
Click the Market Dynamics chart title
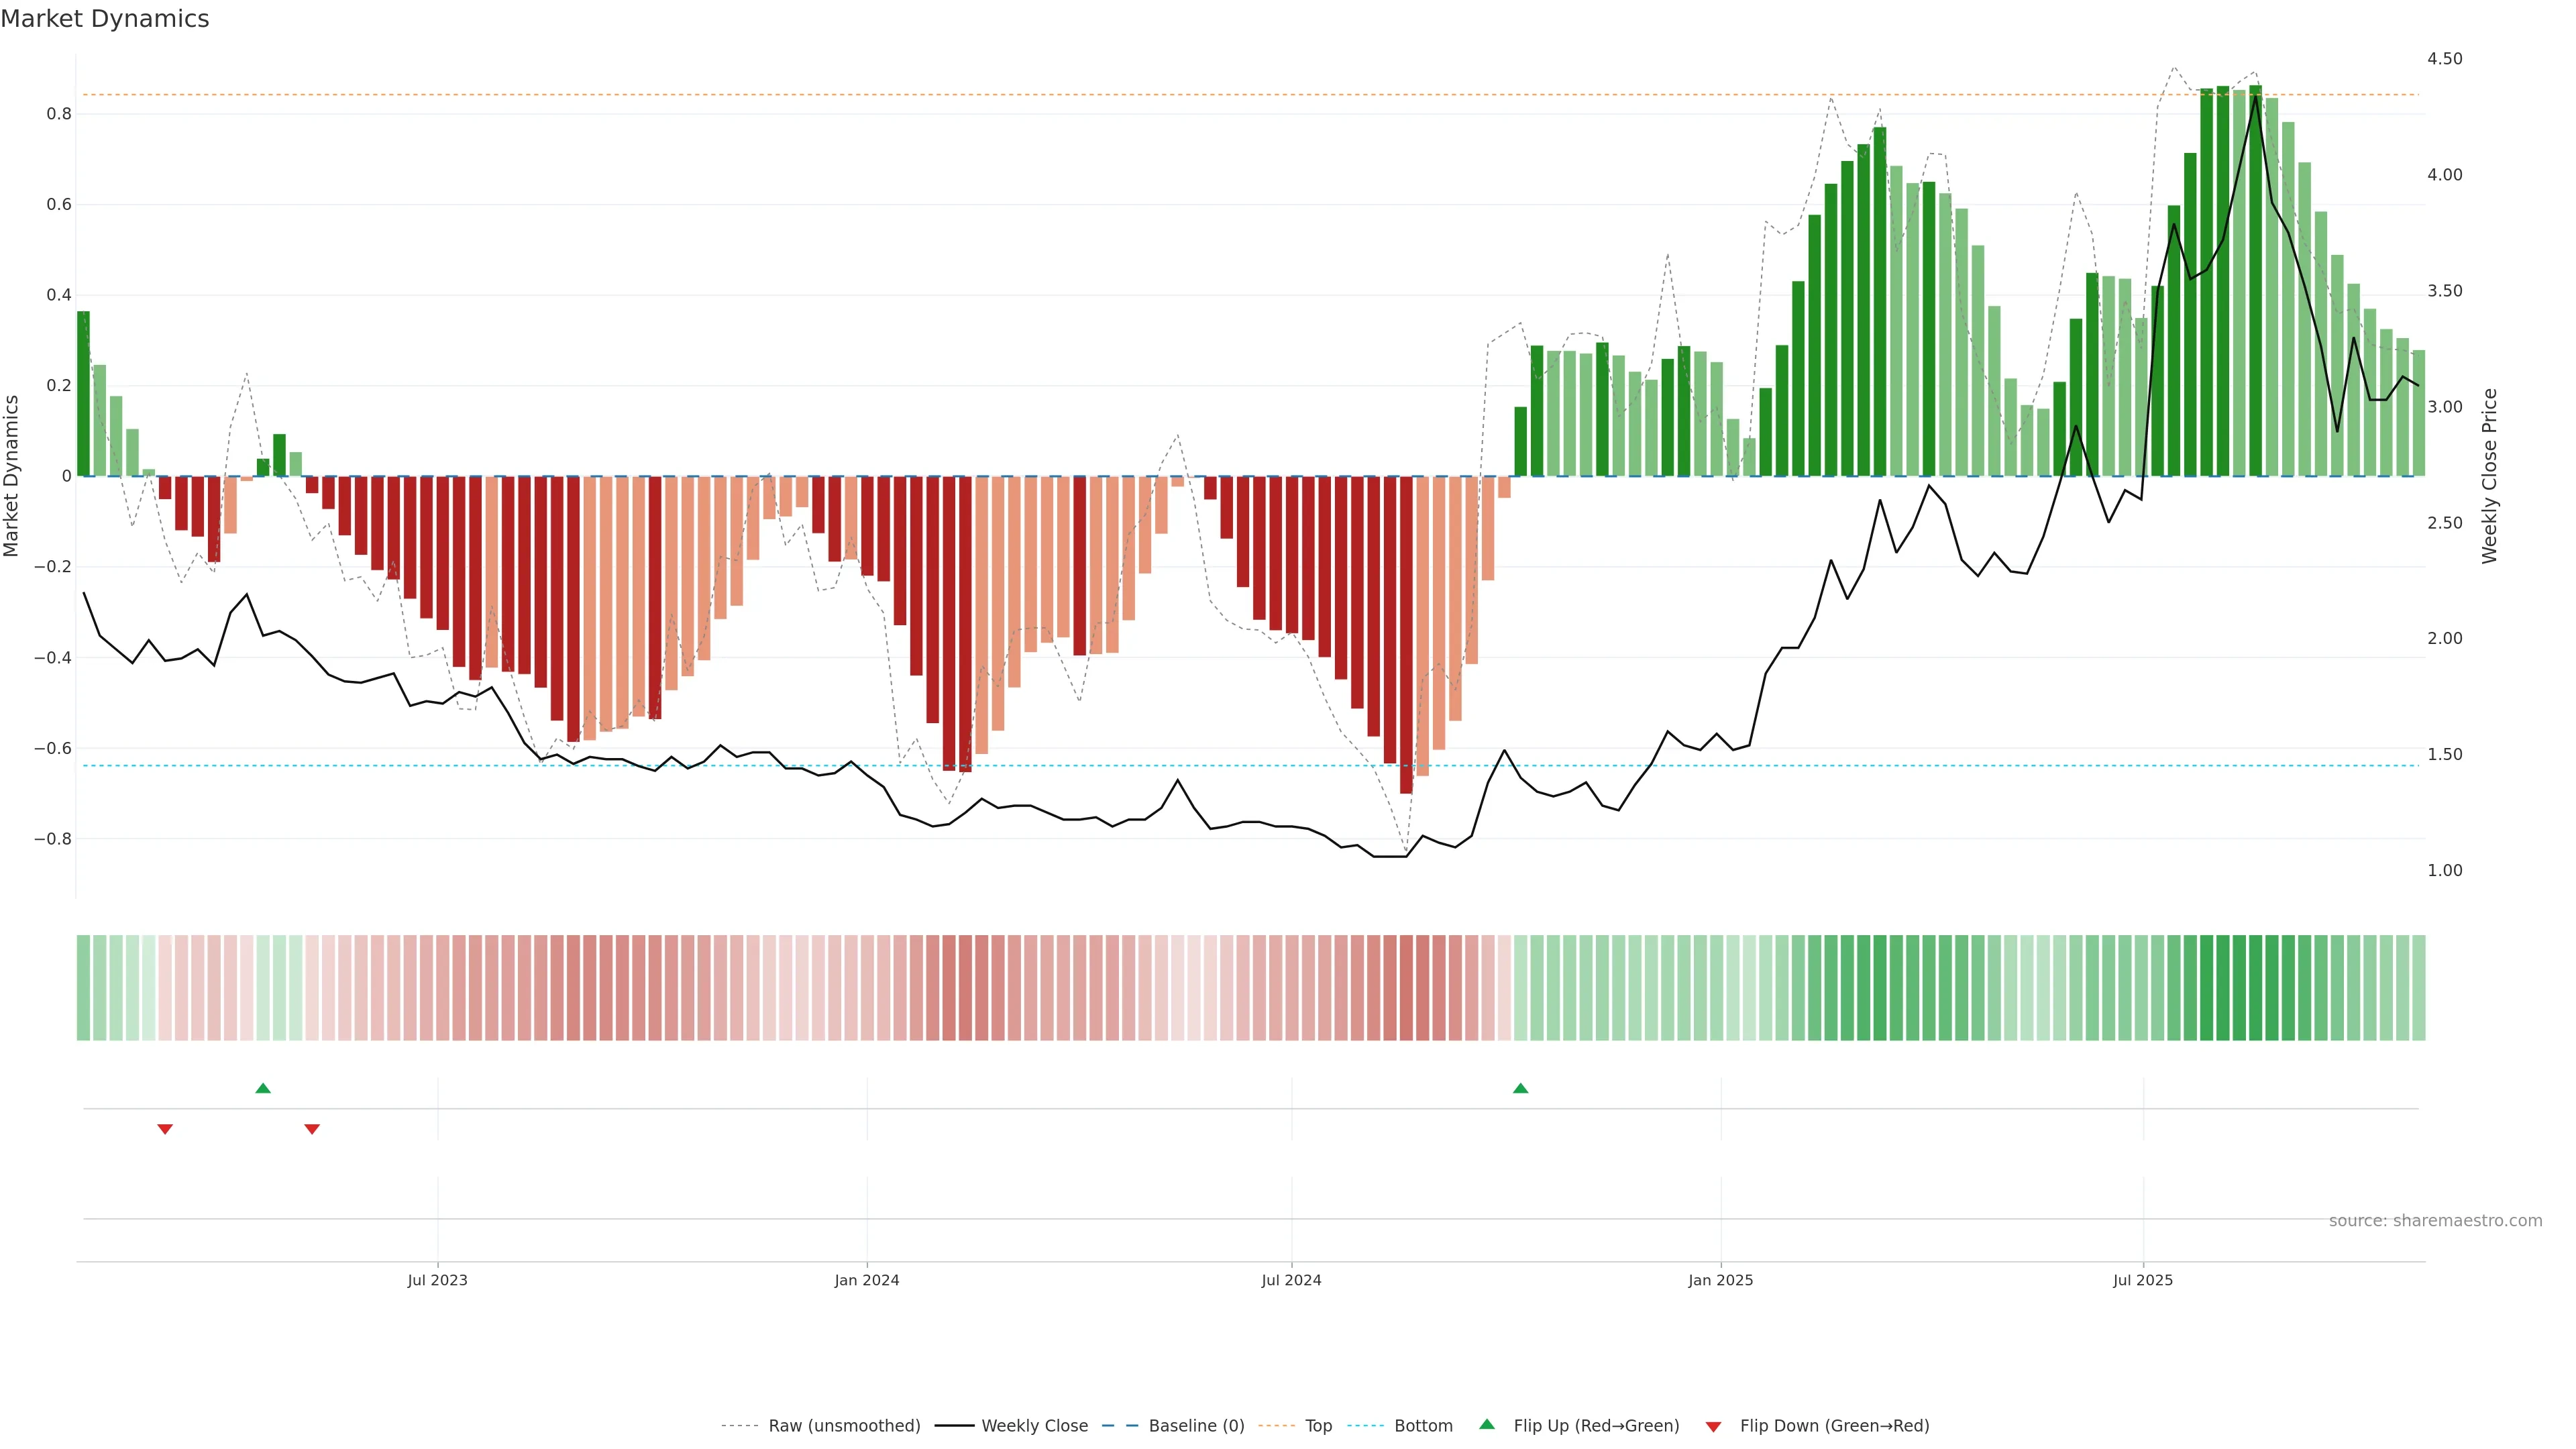tap(105, 19)
